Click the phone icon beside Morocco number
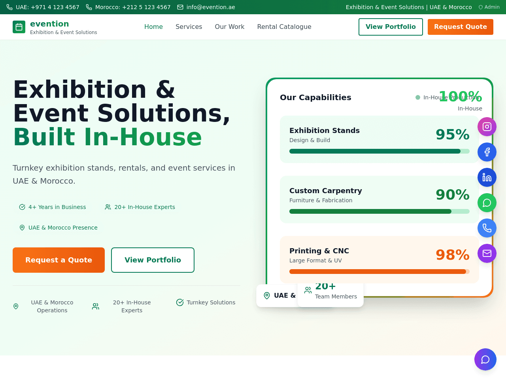Screen dimensions: 506x380 [x=89, y=7]
